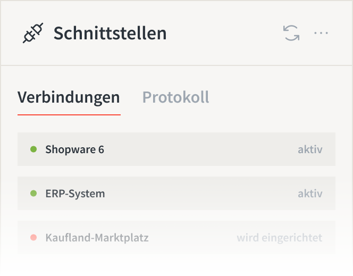The width and height of the screenshot is (353, 276).
Task: Switch to the Protokoll tab
Action: [x=176, y=97]
